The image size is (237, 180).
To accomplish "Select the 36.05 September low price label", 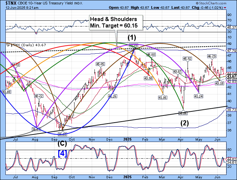I will tap(62, 134).
